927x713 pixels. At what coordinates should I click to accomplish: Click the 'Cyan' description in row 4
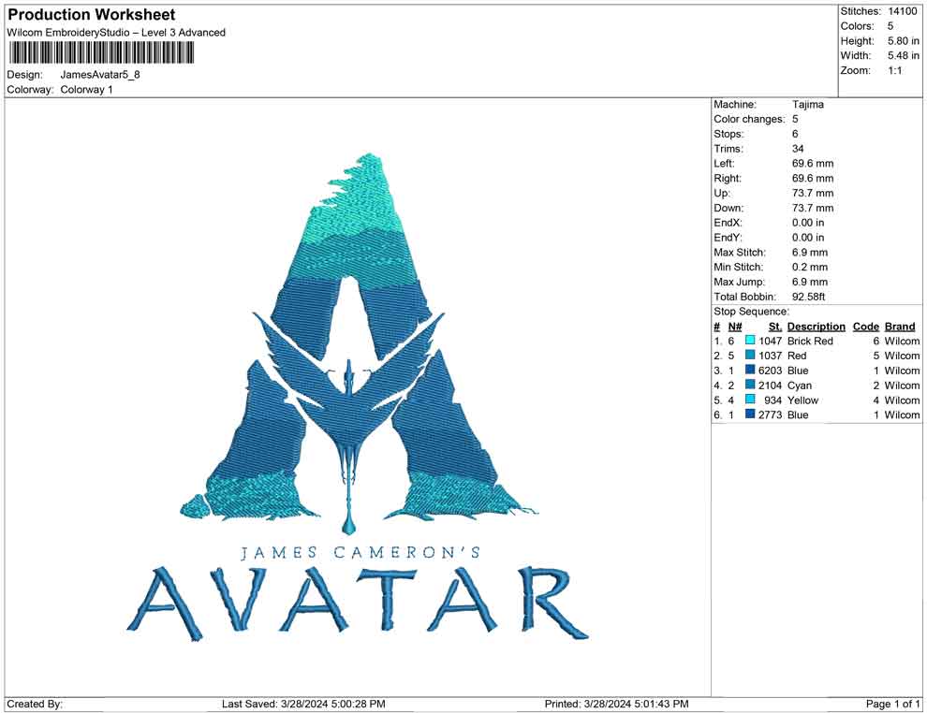[800, 386]
